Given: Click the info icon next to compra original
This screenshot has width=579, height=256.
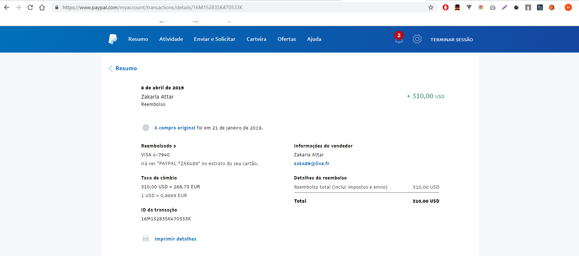Looking at the screenshot, I should click(x=146, y=128).
